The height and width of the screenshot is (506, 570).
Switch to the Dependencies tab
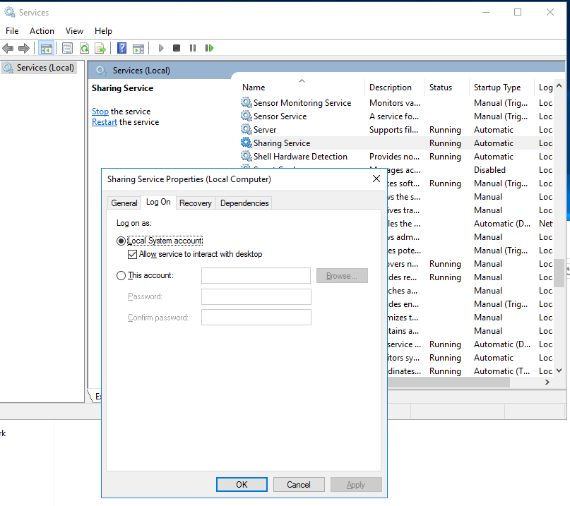point(244,203)
